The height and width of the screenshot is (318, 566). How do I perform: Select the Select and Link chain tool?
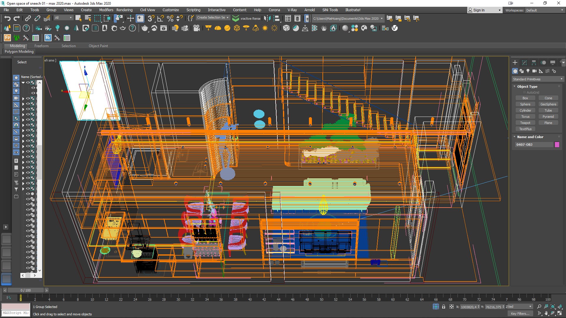28,19
